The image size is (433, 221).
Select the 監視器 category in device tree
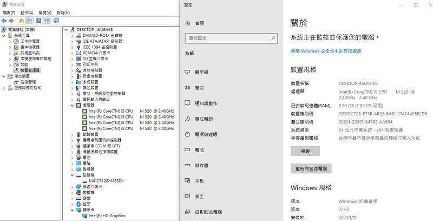(x=88, y=169)
